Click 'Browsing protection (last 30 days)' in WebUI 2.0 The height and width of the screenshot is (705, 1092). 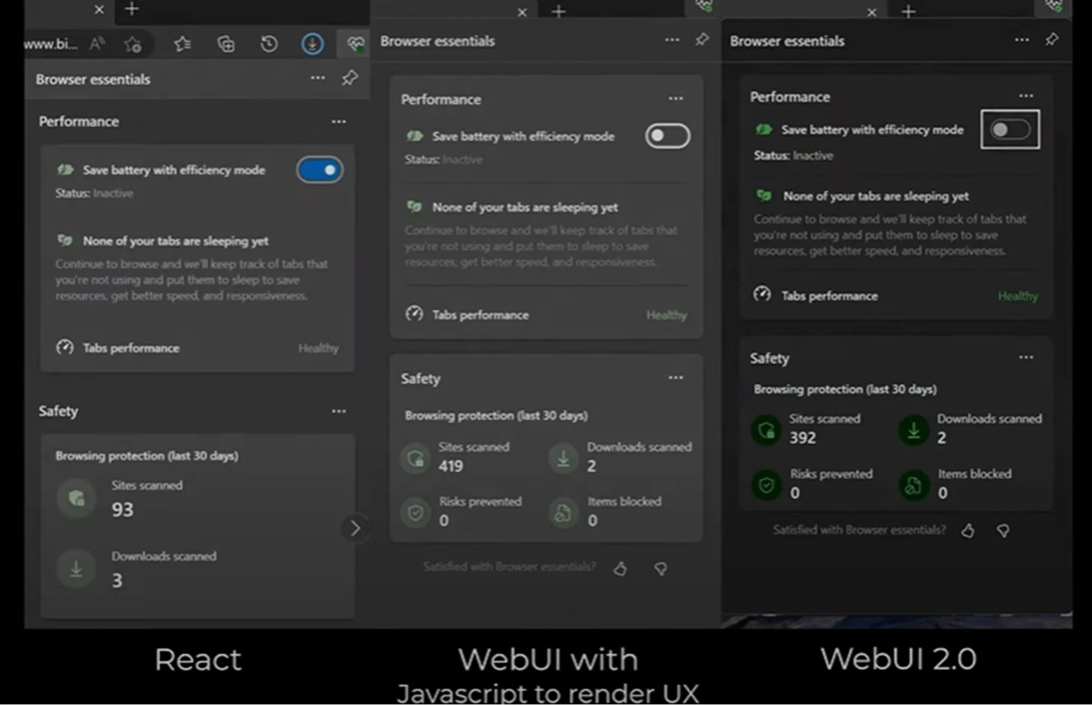point(845,389)
